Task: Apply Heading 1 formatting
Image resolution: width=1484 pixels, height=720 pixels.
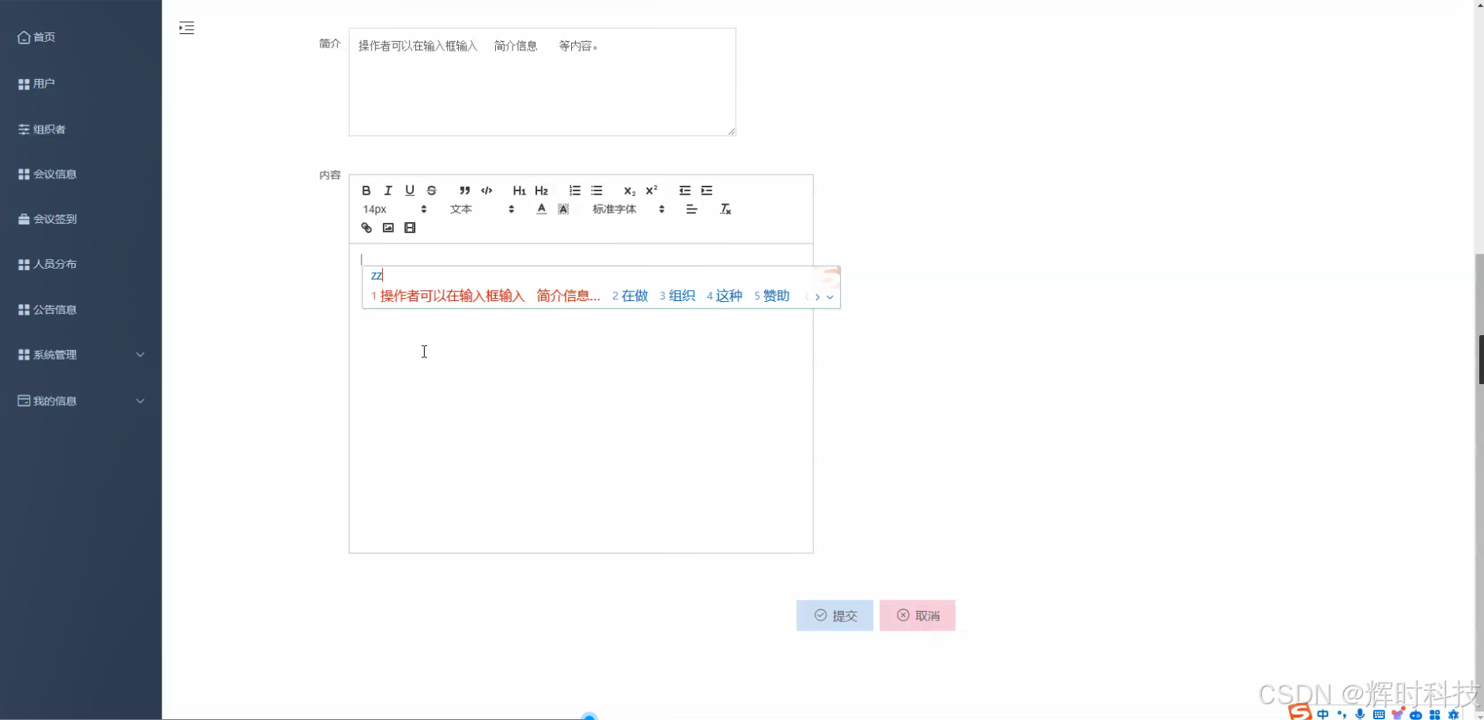Action: coord(518,190)
